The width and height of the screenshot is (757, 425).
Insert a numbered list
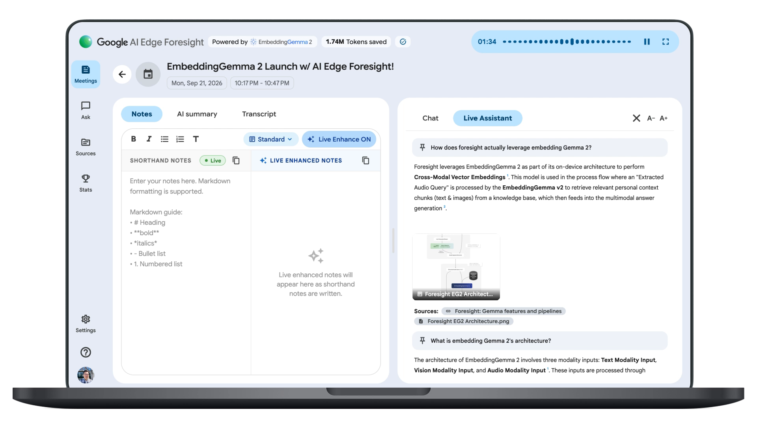[180, 139]
